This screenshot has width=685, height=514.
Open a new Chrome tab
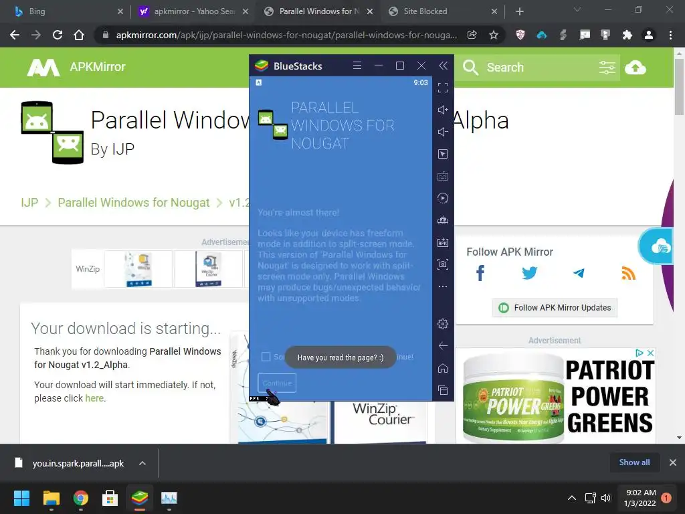click(x=519, y=11)
